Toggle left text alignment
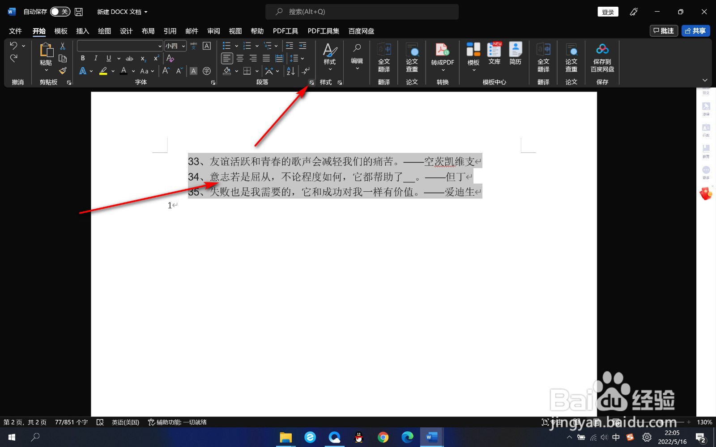The image size is (716, 447). pyautogui.click(x=227, y=58)
